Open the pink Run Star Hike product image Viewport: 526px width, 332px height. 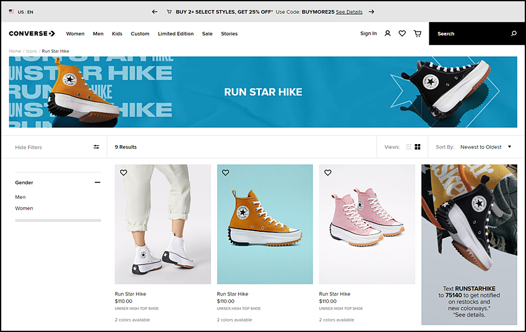tap(367, 224)
